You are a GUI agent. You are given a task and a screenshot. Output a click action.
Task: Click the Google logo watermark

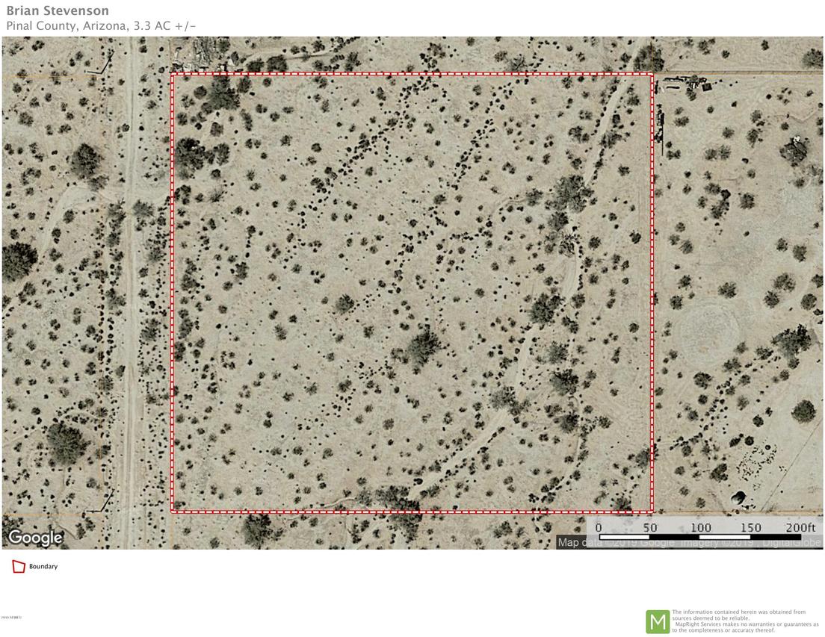[x=34, y=538]
